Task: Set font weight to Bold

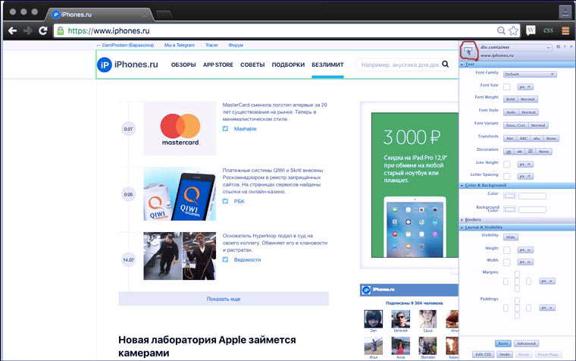Action: tap(510, 99)
